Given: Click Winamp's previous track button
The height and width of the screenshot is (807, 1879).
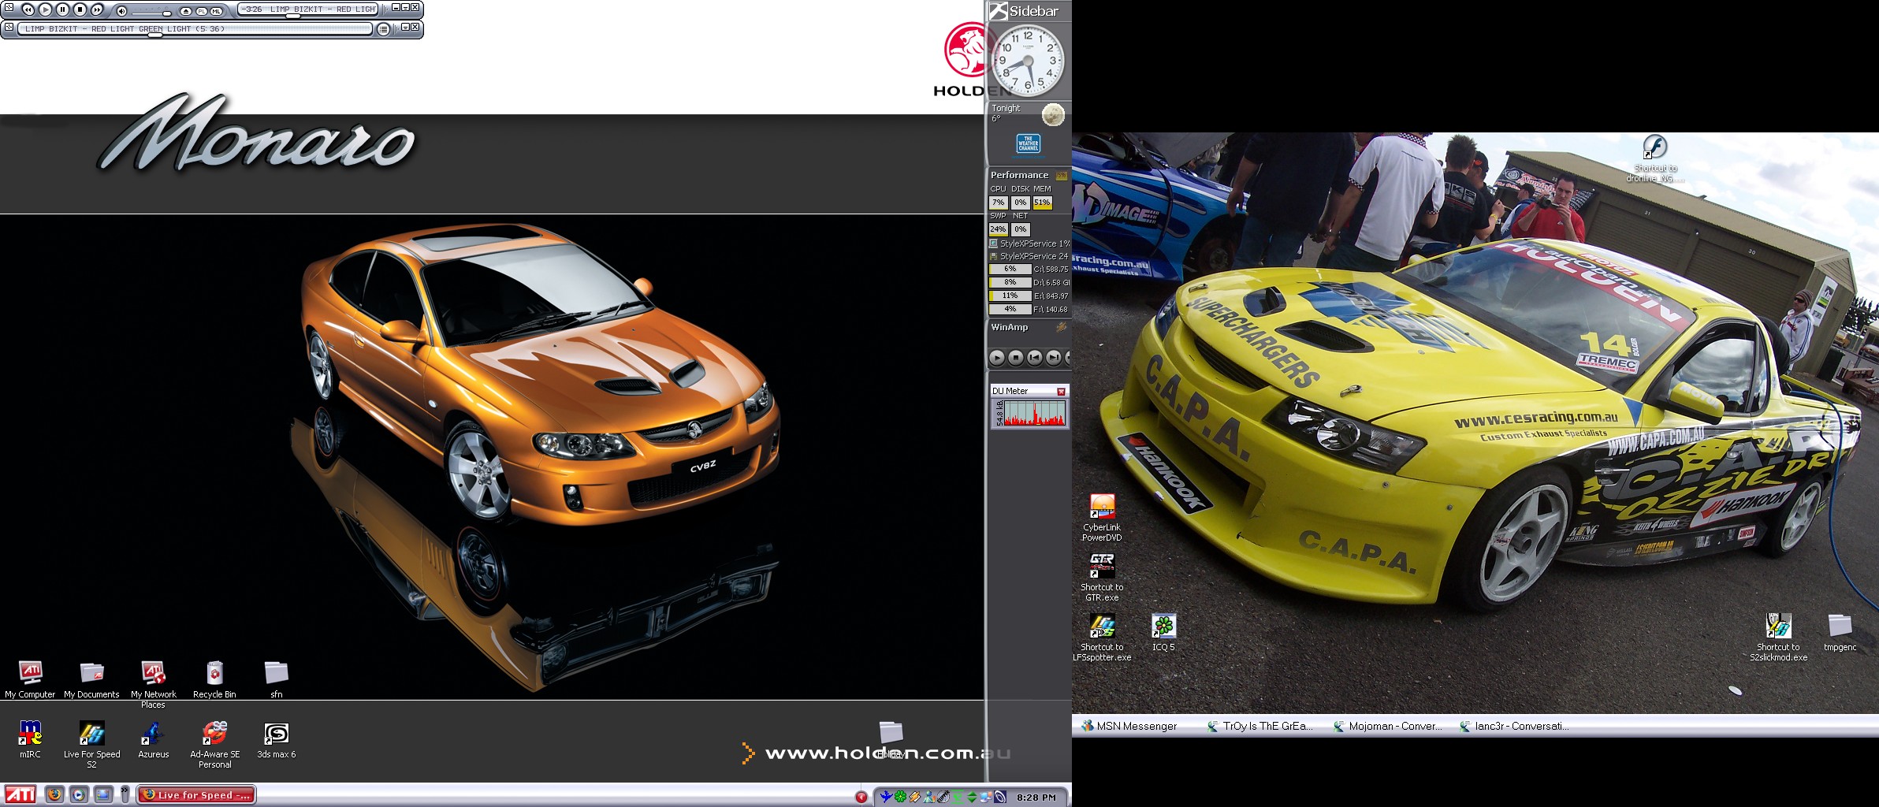Looking at the screenshot, I should [x=28, y=9].
